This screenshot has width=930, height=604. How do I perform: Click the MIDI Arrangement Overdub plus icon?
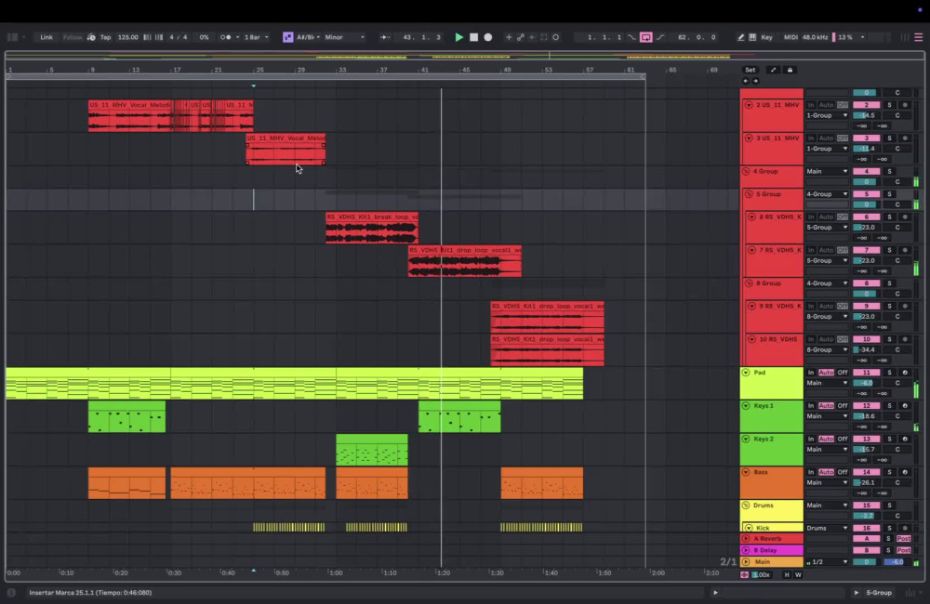pyautogui.click(x=509, y=37)
